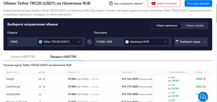This screenshot has height=102, width=217.
Task: Click the Получаете amount field 919363.1600
Action: coord(109,42)
